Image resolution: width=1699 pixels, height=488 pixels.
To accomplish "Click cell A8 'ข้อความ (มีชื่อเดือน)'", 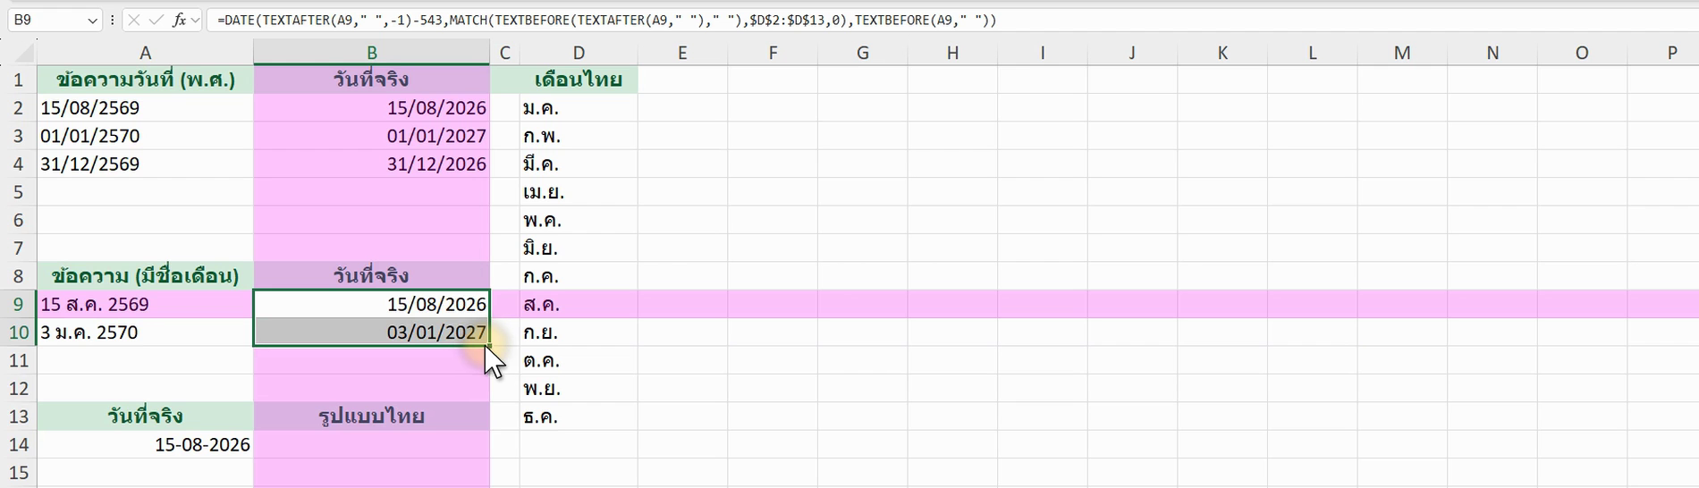I will pos(145,275).
